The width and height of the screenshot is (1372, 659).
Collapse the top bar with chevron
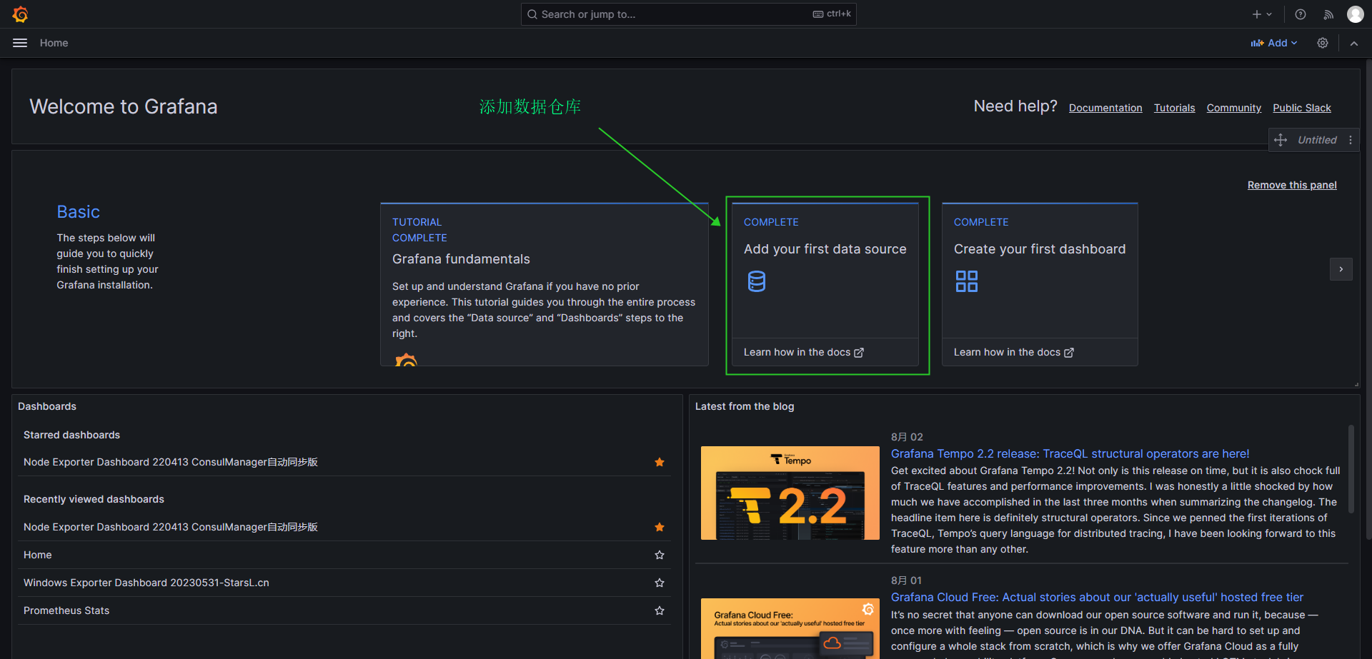point(1354,43)
